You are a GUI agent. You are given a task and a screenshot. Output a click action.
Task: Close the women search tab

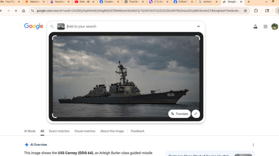pos(217,2)
